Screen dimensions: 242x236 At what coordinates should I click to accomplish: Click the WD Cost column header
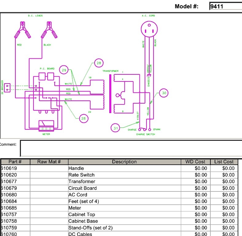click(195, 162)
